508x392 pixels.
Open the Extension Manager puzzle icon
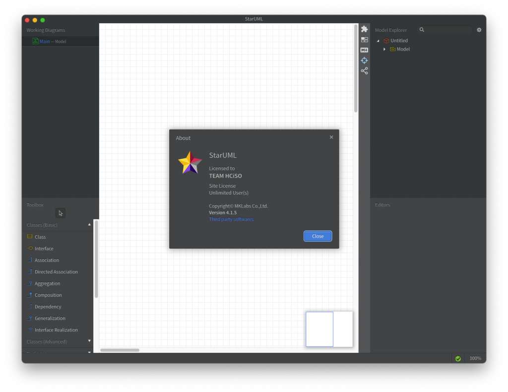click(364, 29)
